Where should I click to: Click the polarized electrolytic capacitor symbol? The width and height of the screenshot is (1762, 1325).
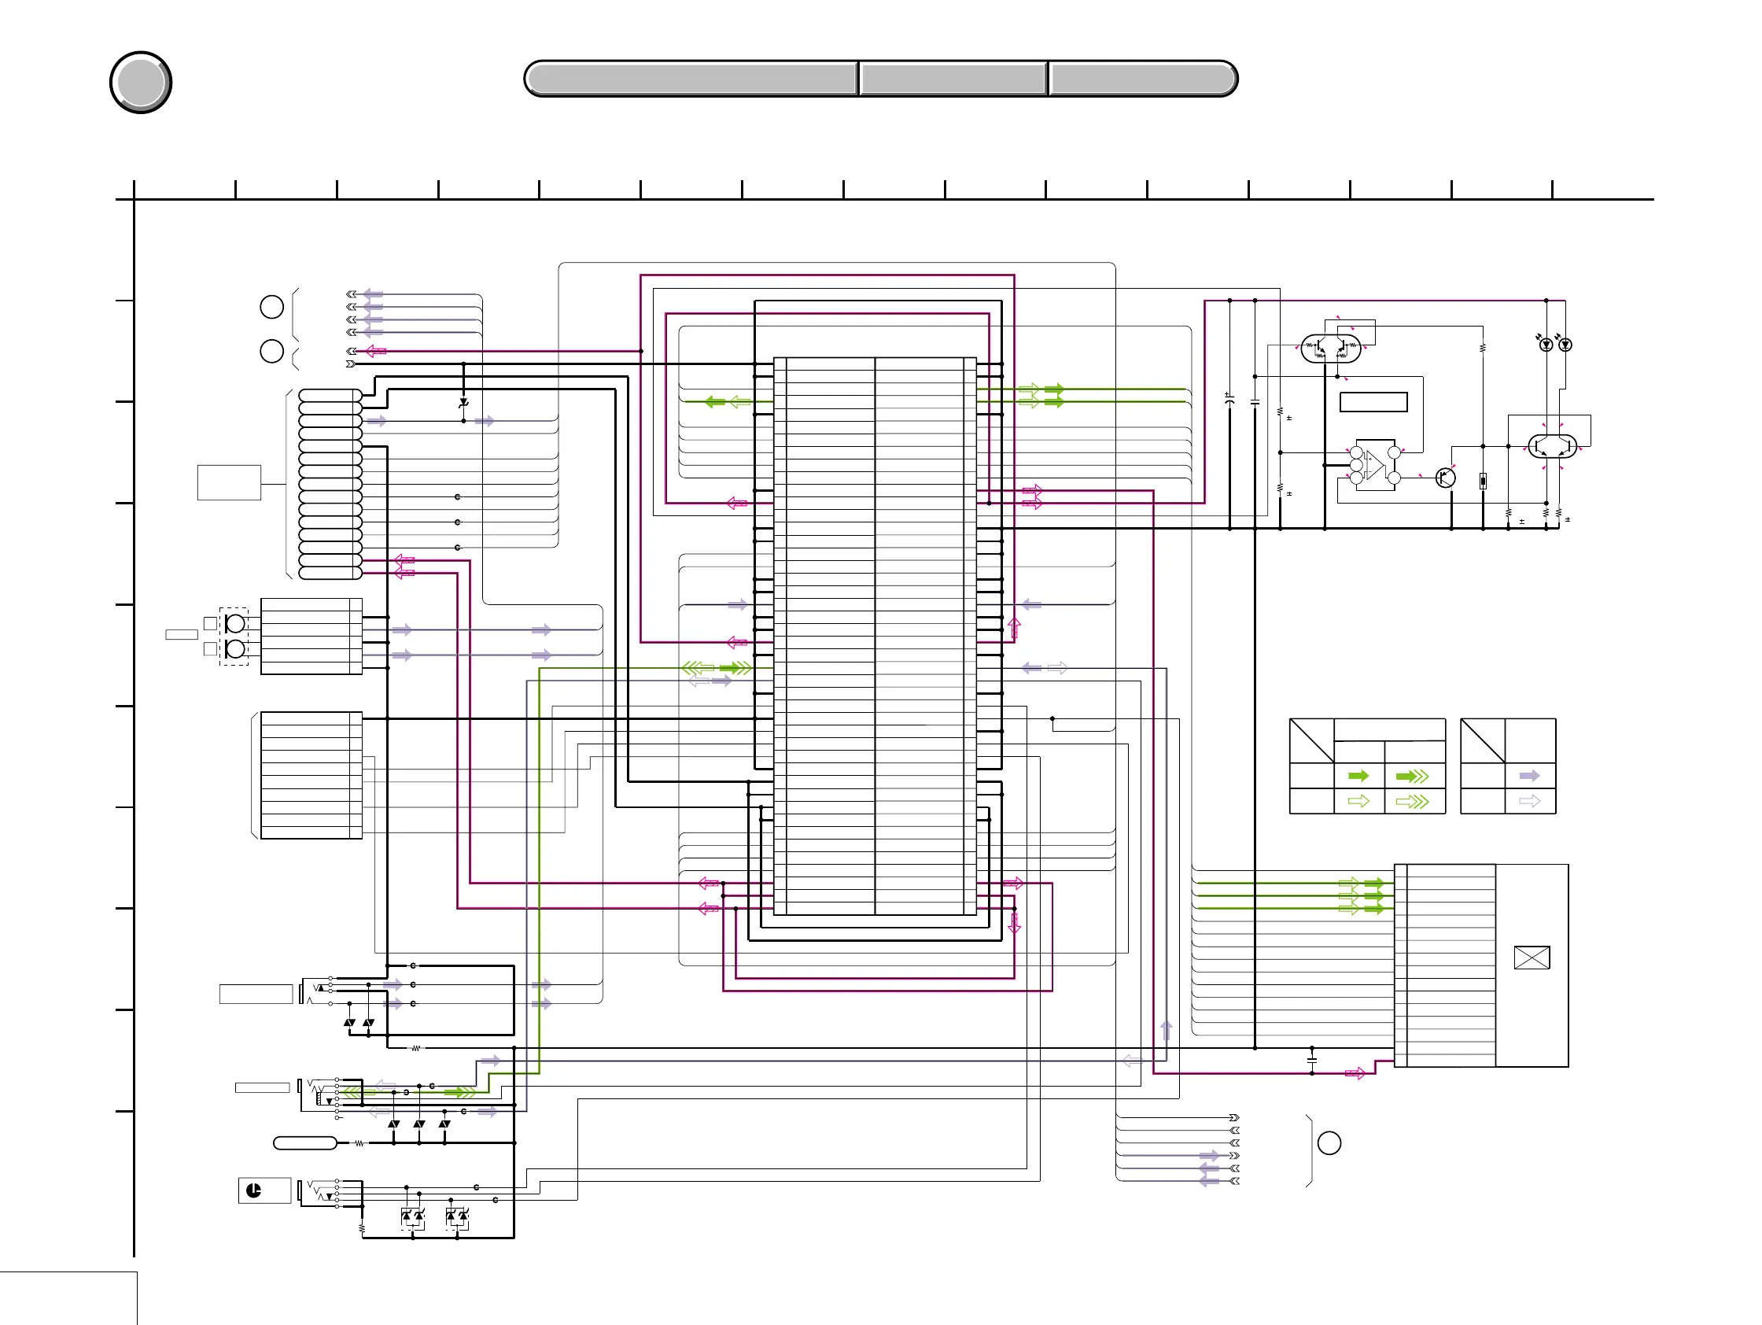pyautogui.click(x=1229, y=399)
